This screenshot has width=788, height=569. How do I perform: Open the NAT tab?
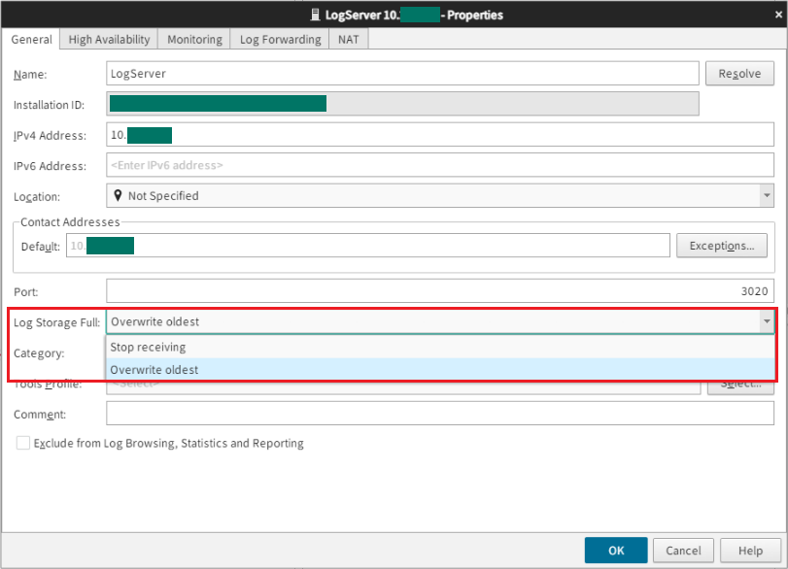click(x=348, y=39)
